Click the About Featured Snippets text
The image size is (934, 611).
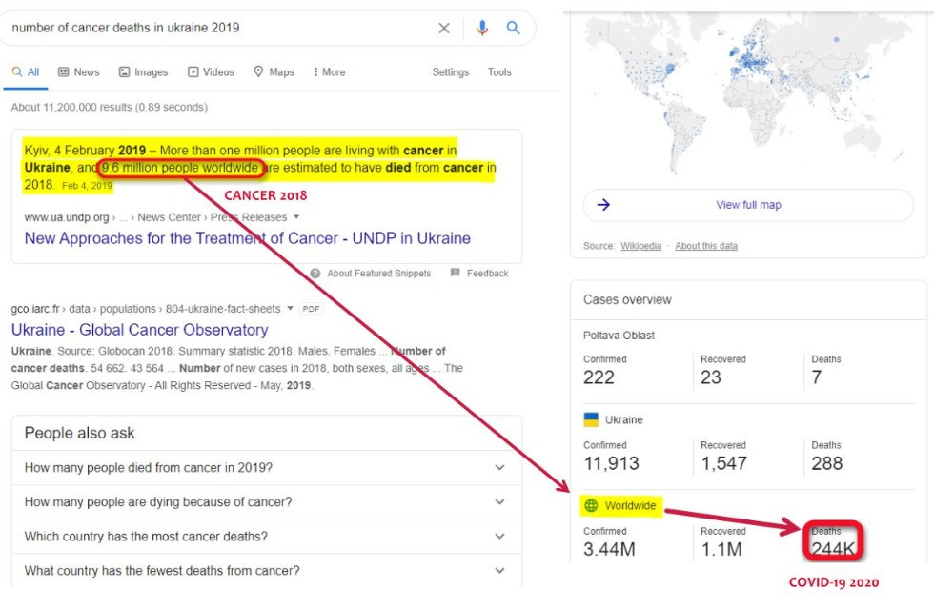(379, 274)
